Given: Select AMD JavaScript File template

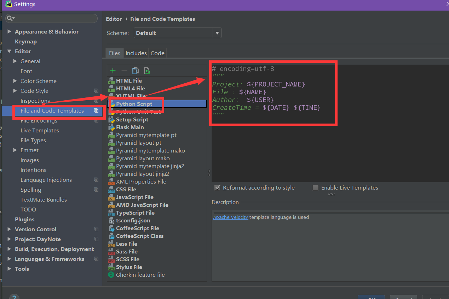Looking at the screenshot, I should click(142, 205).
